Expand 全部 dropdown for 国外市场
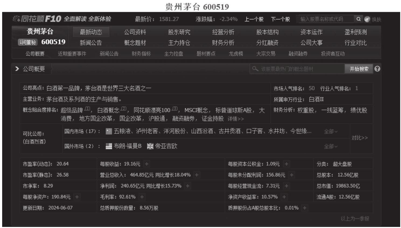This screenshot has height=228, width=401. (331, 146)
